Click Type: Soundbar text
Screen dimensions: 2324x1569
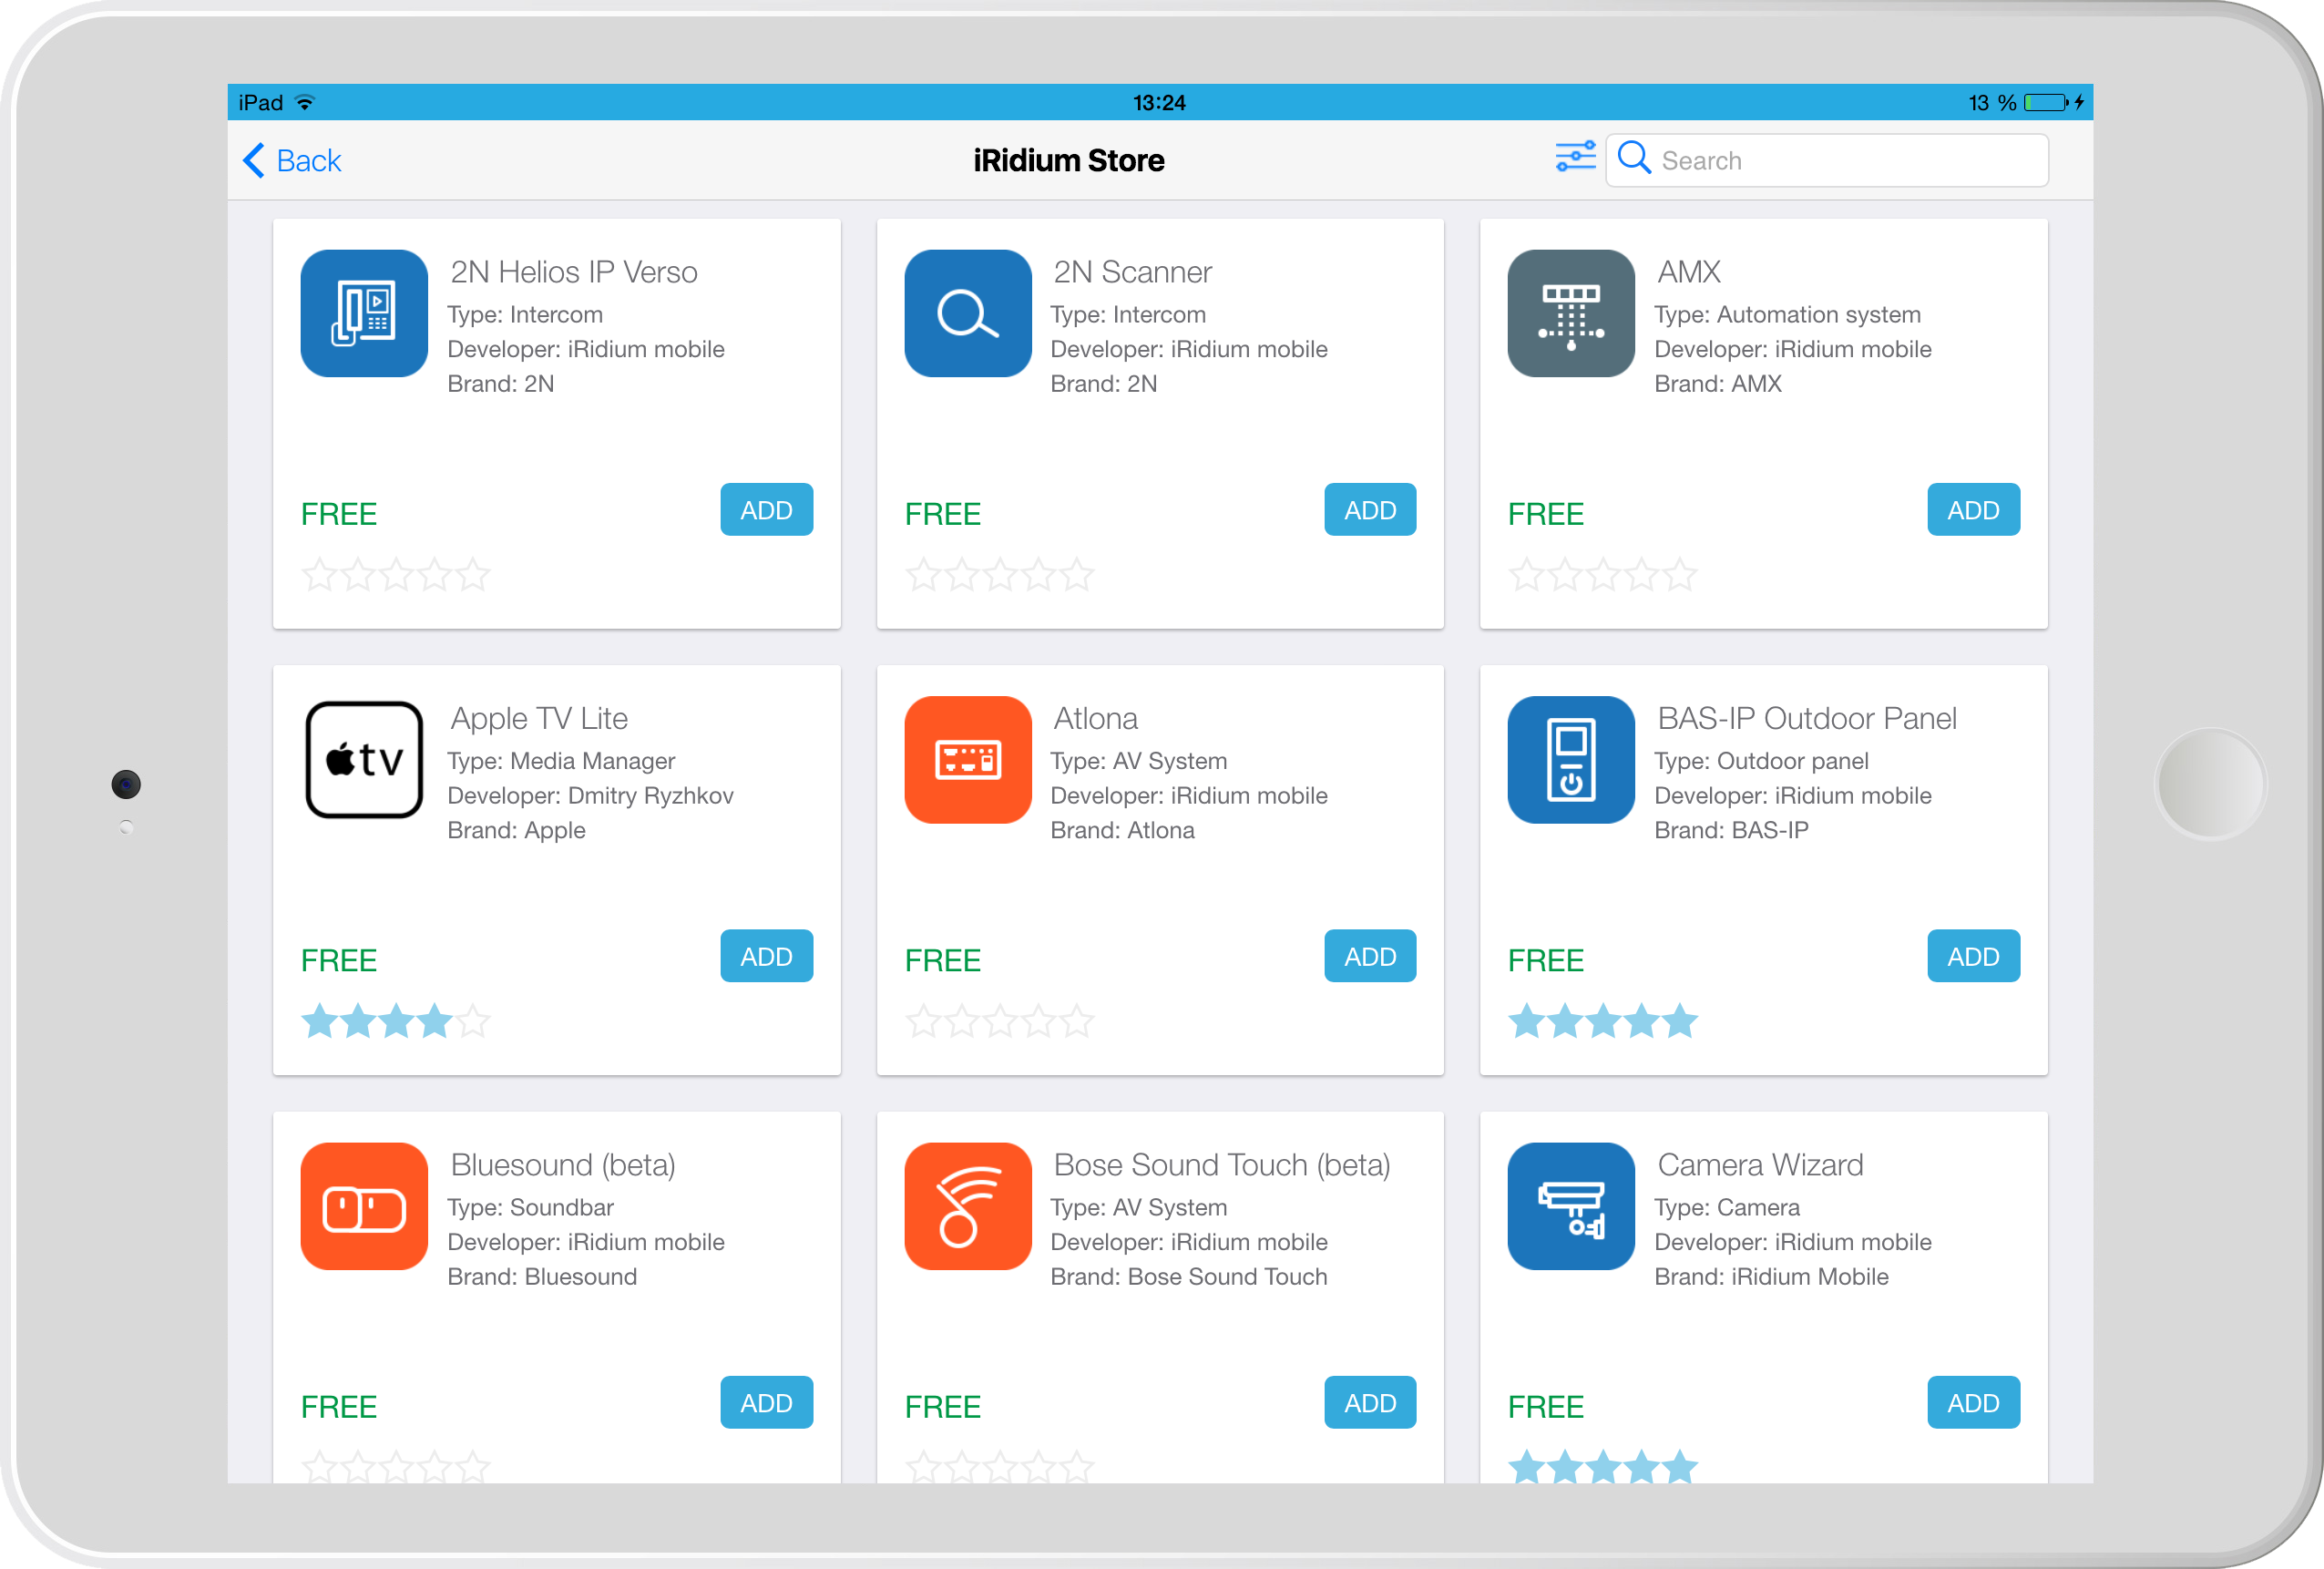click(530, 1207)
